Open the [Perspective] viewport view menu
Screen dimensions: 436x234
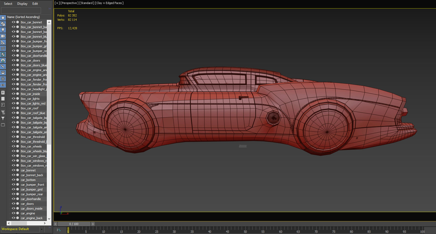click(x=69, y=3)
